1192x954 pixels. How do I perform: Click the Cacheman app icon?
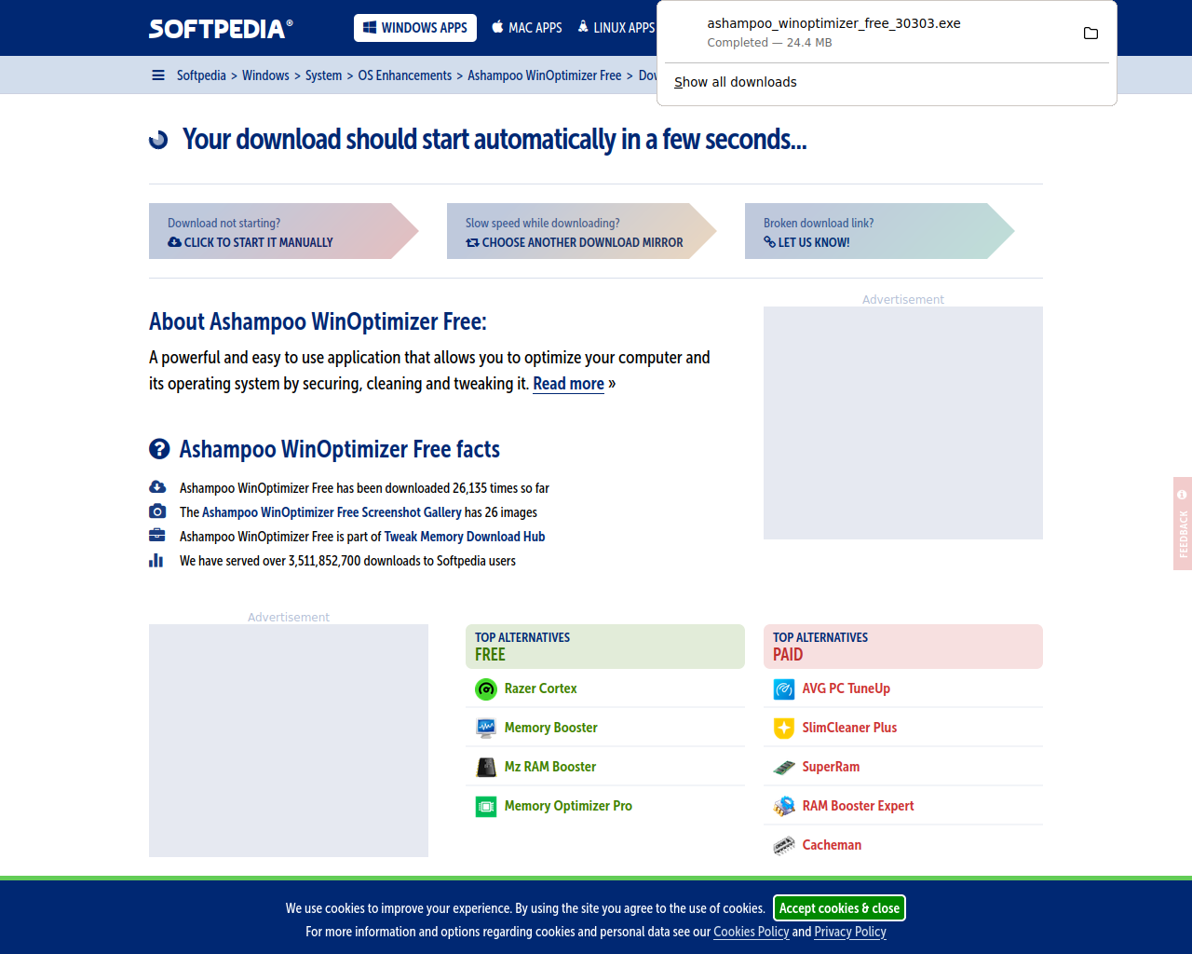[x=784, y=846]
